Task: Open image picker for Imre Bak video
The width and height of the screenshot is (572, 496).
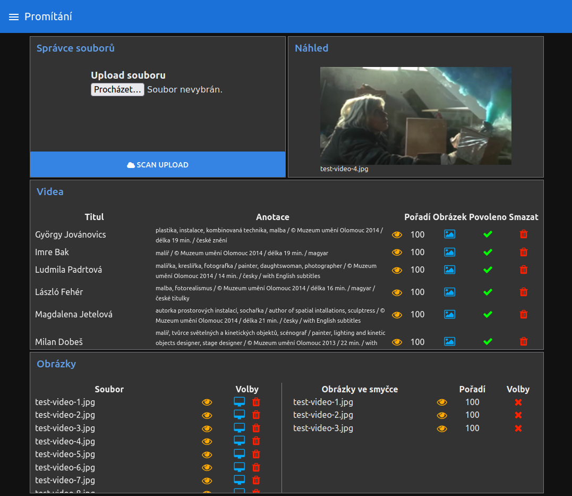Action: coord(449,252)
